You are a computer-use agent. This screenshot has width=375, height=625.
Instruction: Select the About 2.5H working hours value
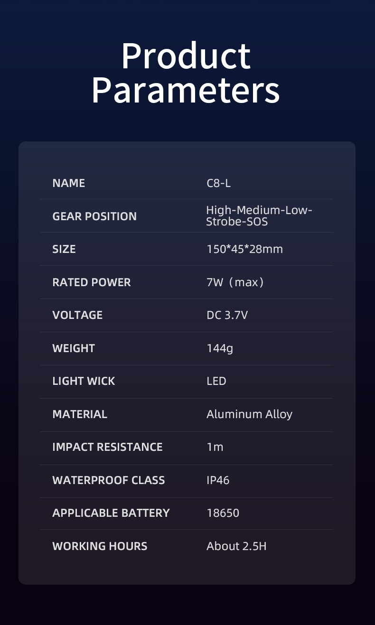coord(236,546)
